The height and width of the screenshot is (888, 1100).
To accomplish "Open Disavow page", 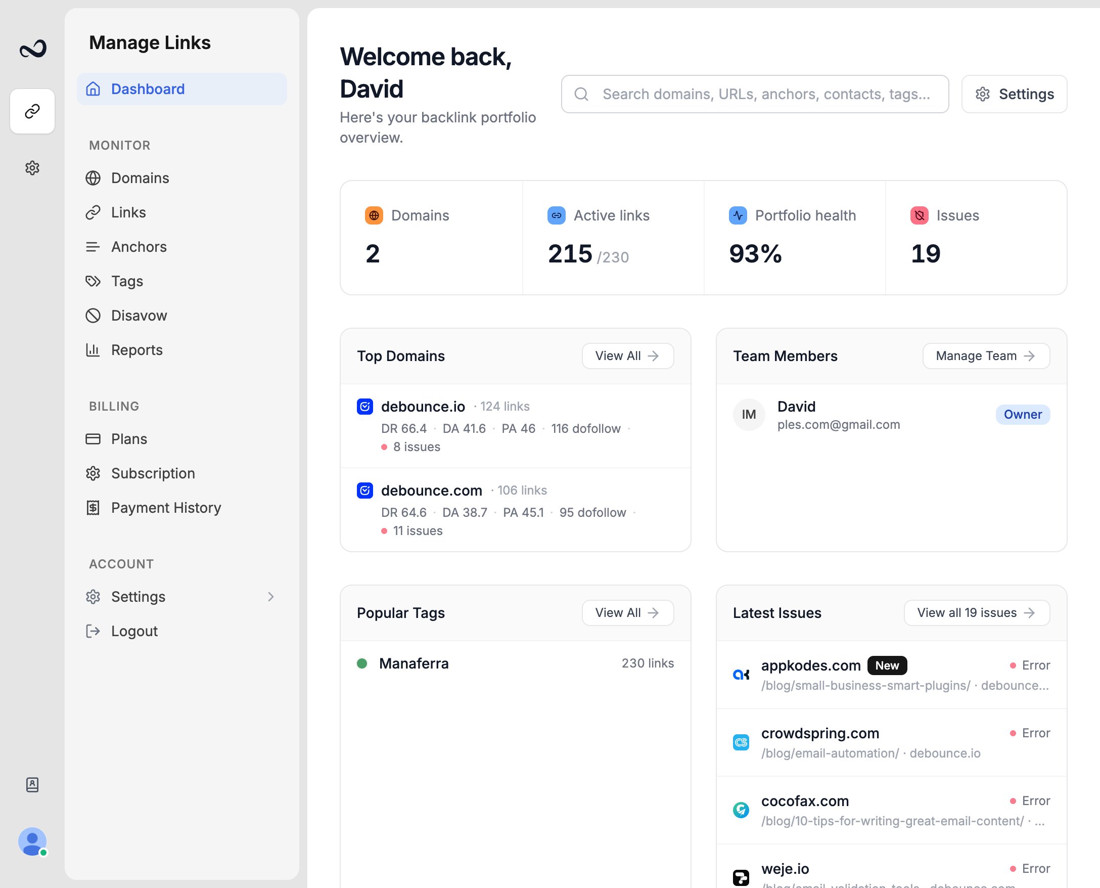I will pyautogui.click(x=181, y=315).
